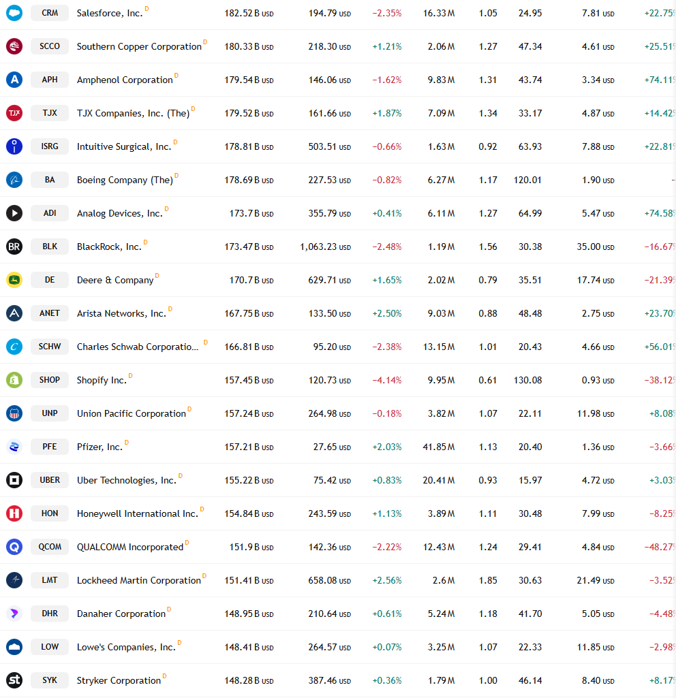676x698 pixels.
Task: Click the TJX Companies logo icon
Action: pos(14,113)
